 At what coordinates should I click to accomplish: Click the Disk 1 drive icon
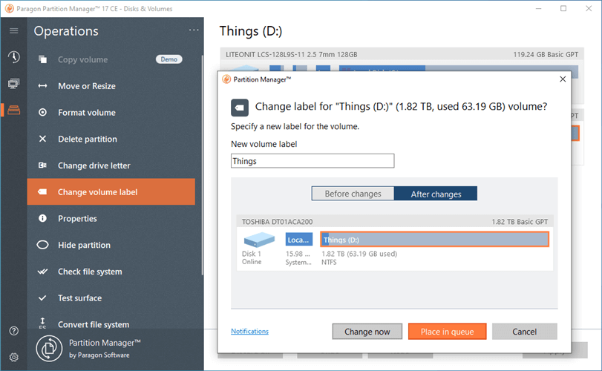coord(259,239)
